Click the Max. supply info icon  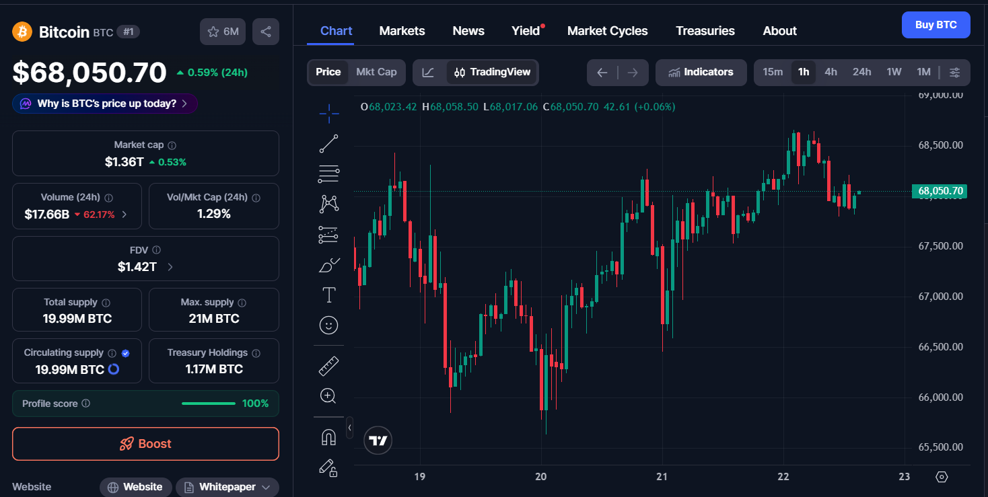[242, 303]
